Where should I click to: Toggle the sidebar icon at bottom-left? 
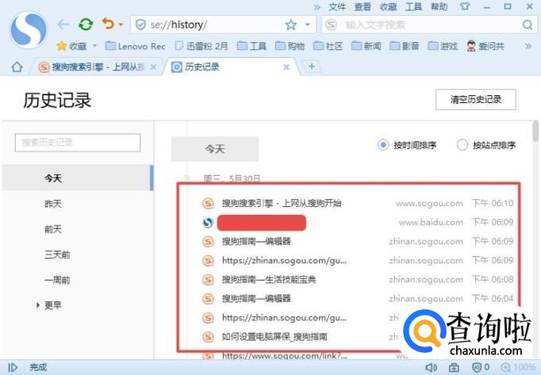click(13, 367)
